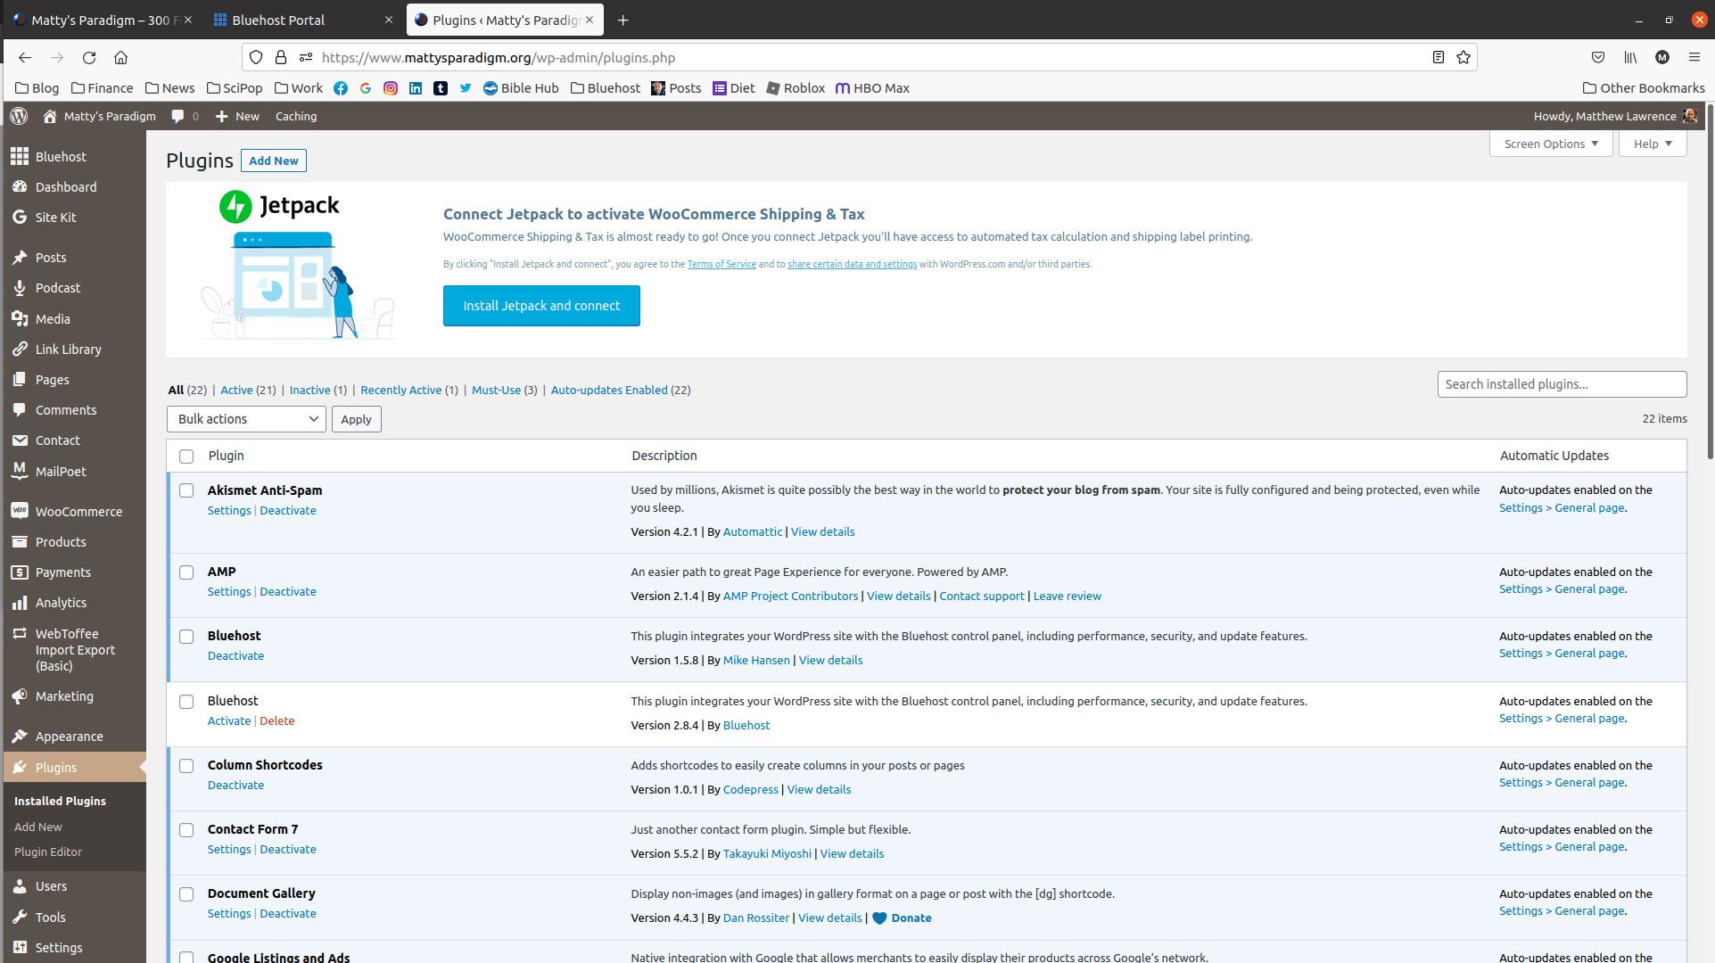Open the Site Kit sidebar icon
Screen dimensions: 1715x963
point(21,217)
